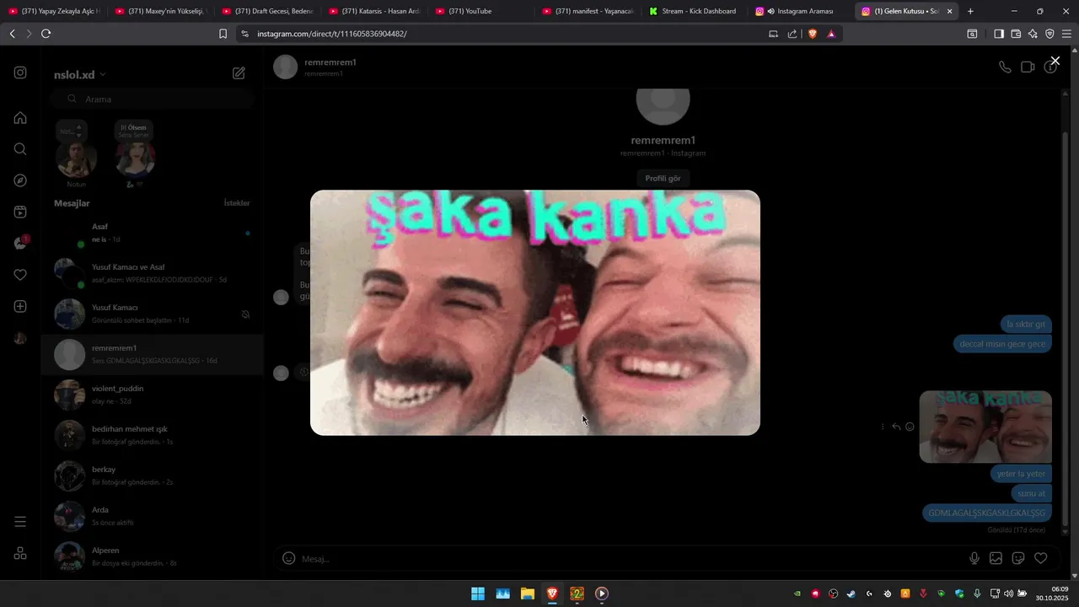
Task: Open the Messages icon with a badge
Action: pyautogui.click(x=20, y=244)
